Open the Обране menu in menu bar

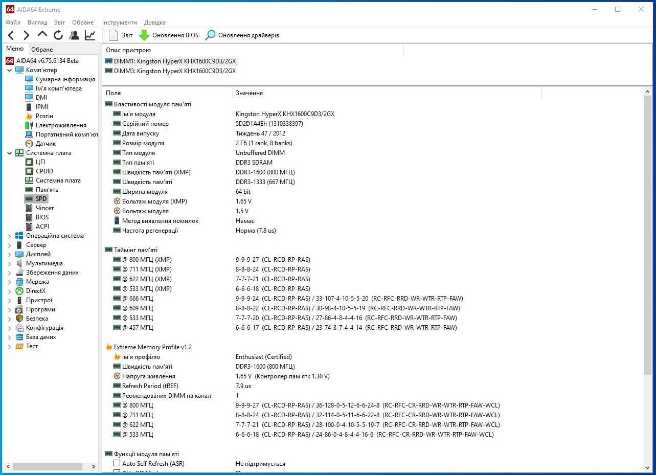(83, 22)
